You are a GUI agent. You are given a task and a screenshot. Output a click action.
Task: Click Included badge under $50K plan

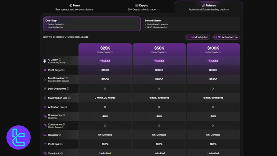159,61
